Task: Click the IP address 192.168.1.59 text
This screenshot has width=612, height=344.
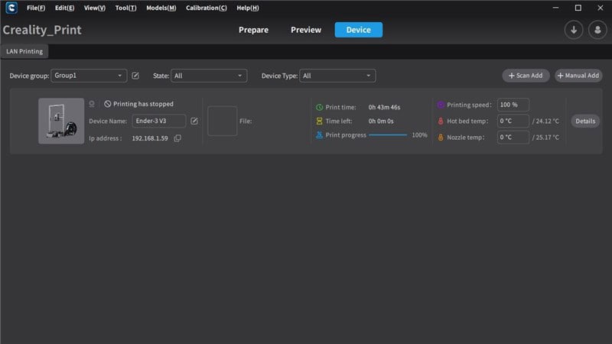Action: pos(150,138)
